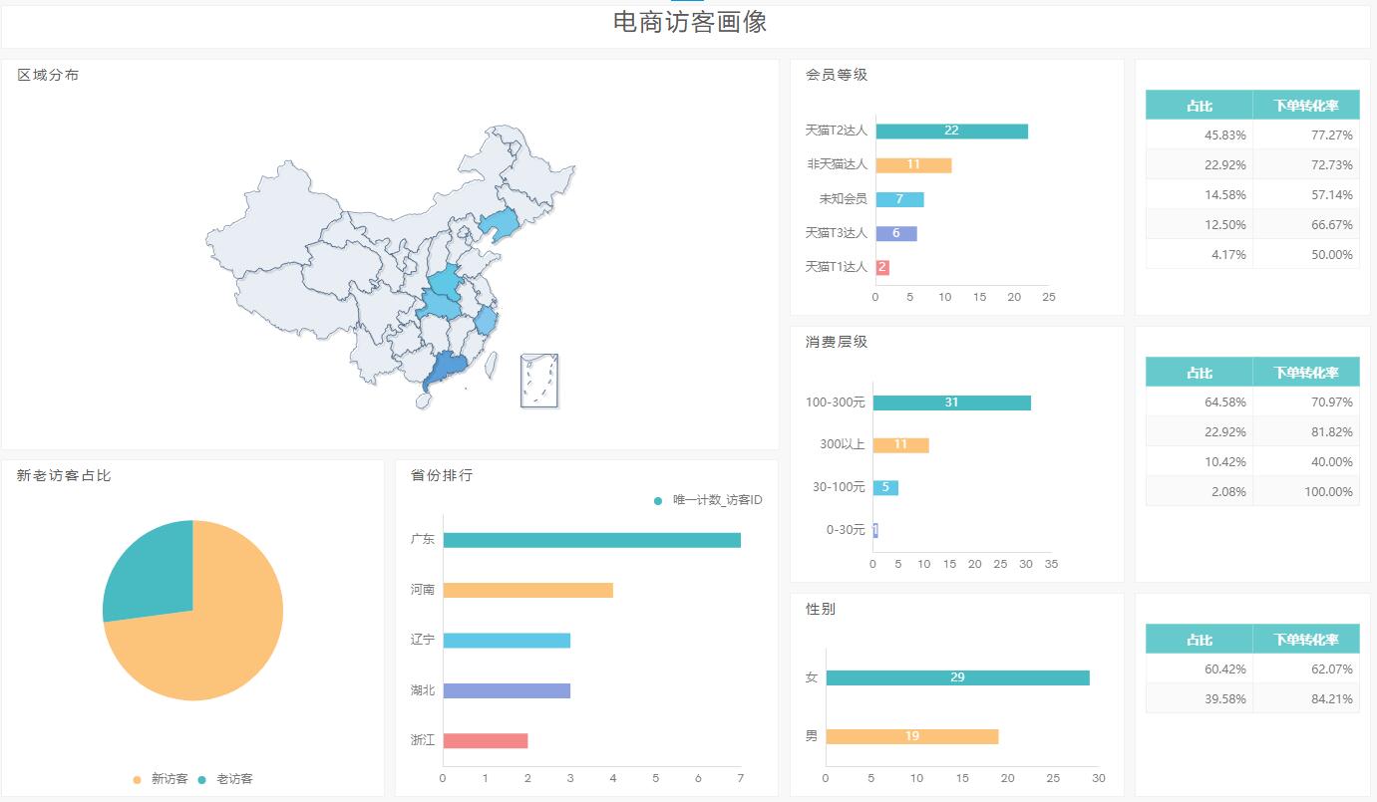Click the 电商访客画像 dashboard title
The height and width of the screenshot is (802, 1377).
[689, 22]
